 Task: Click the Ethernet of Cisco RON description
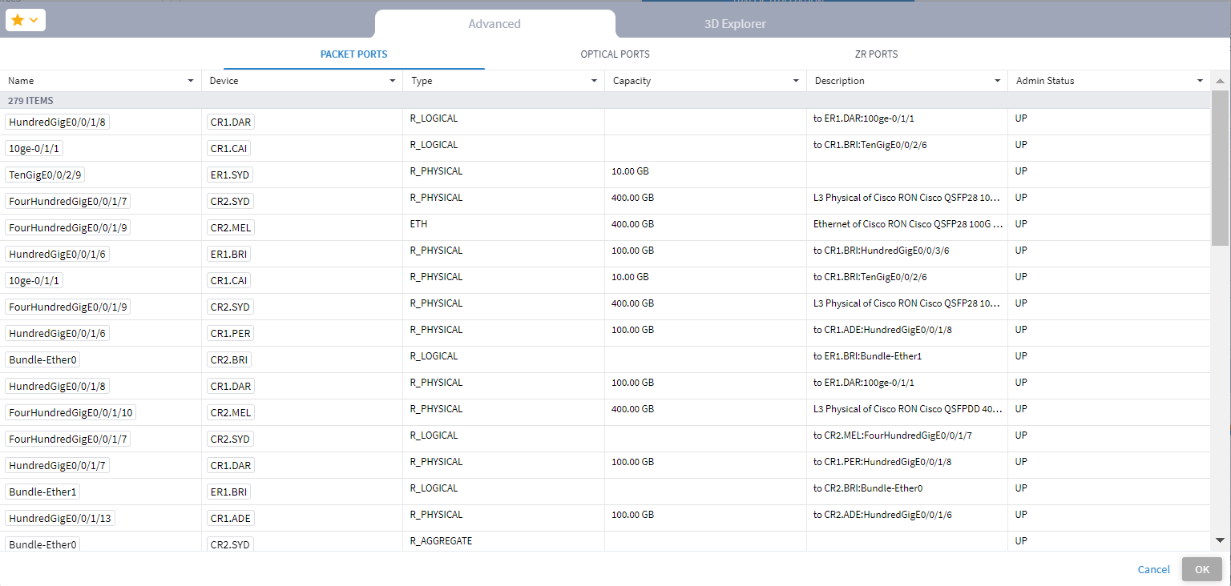pos(908,224)
